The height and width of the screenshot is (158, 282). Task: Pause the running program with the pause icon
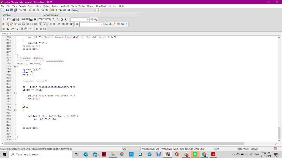coord(32,24)
